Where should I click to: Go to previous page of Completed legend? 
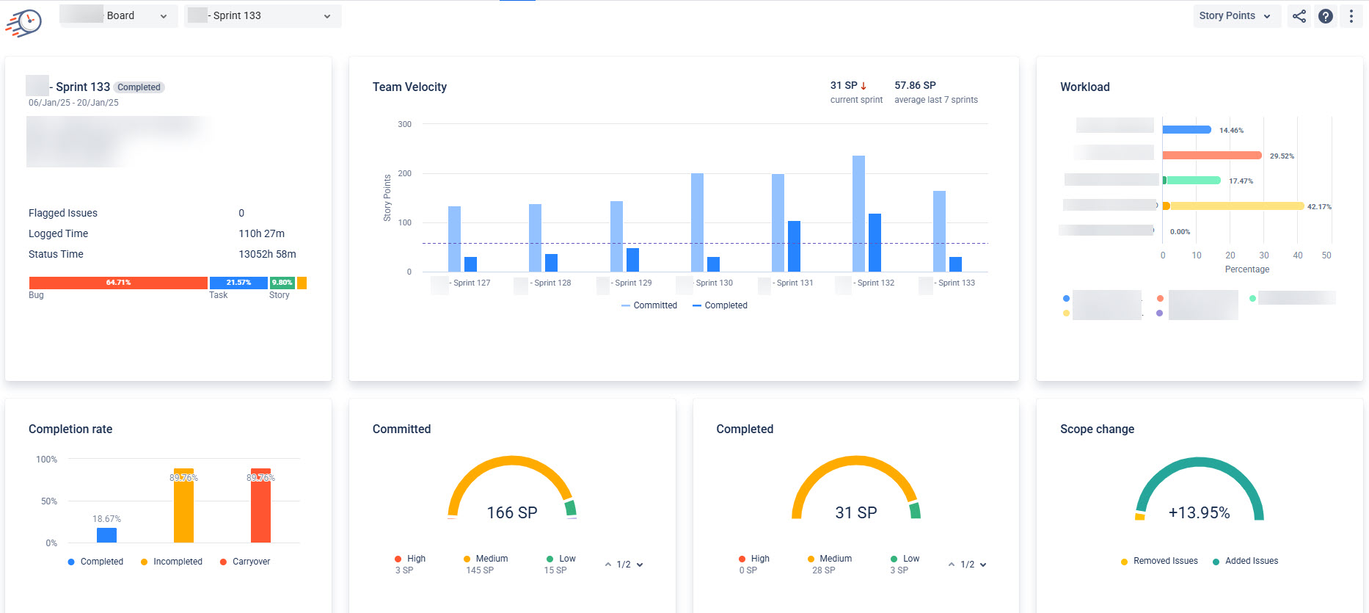click(952, 565)
